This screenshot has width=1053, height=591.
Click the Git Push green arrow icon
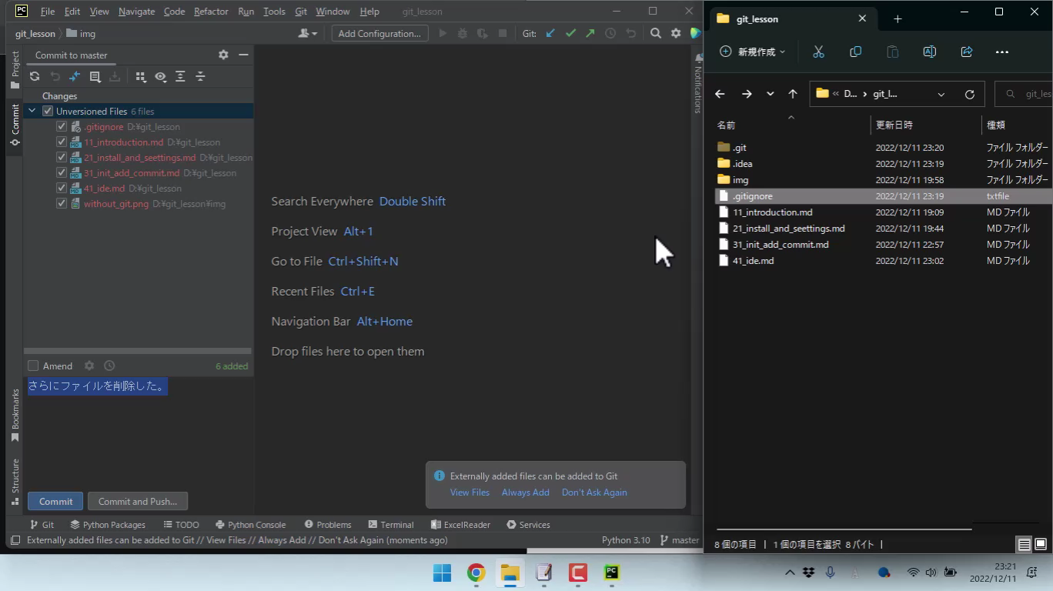click(x=590, y=33)
